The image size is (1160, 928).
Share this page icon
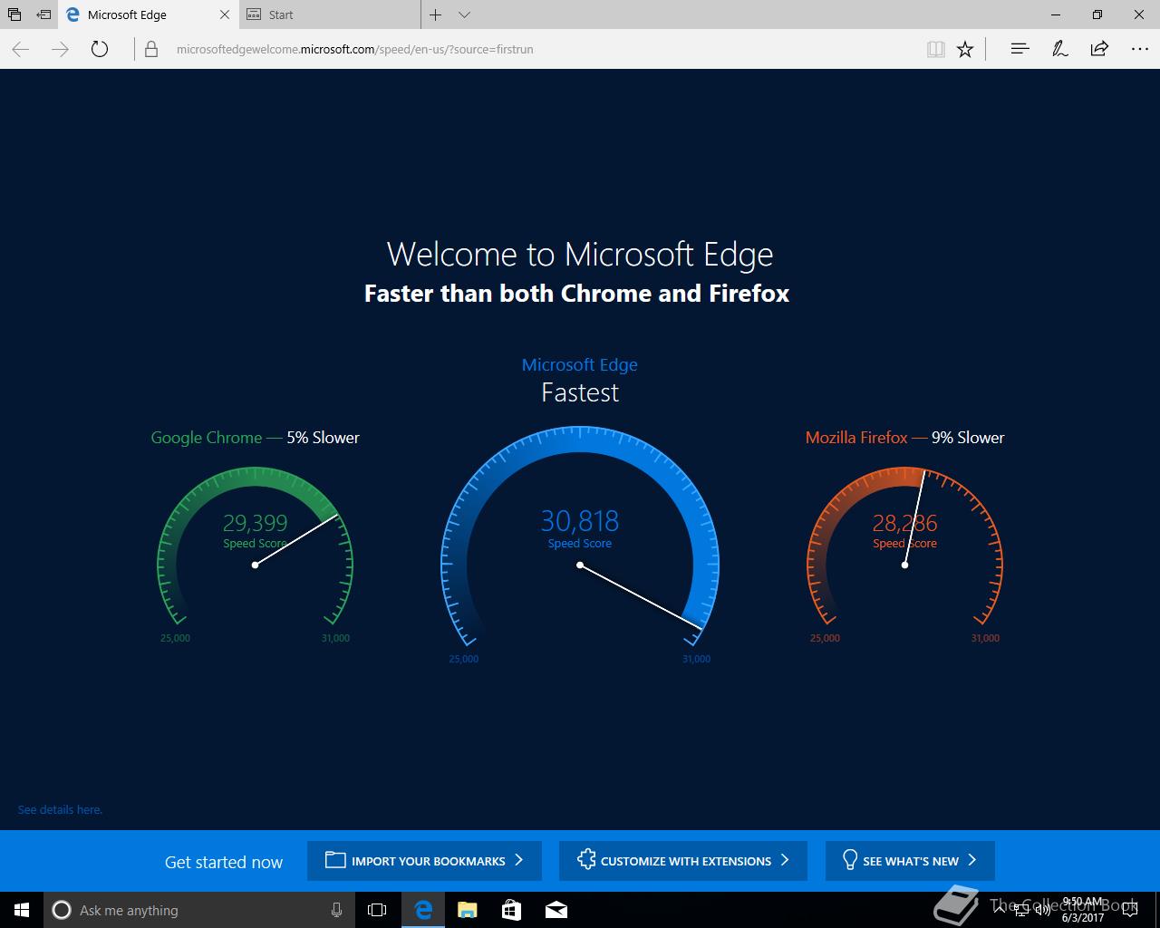pyautogui.click(x=1099, y=49)
